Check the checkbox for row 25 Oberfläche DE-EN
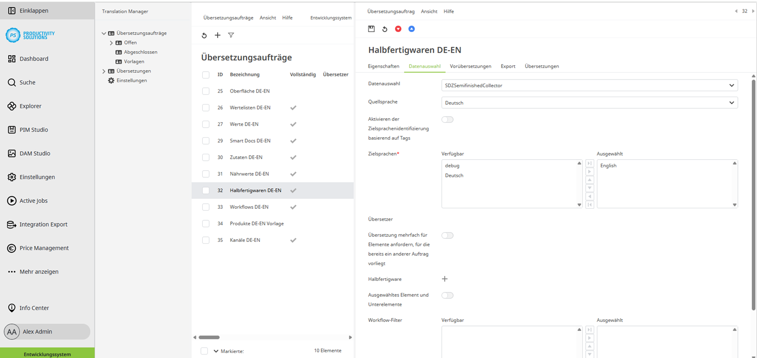This screenshot has width=757, height=358. (x=205, y=91)
